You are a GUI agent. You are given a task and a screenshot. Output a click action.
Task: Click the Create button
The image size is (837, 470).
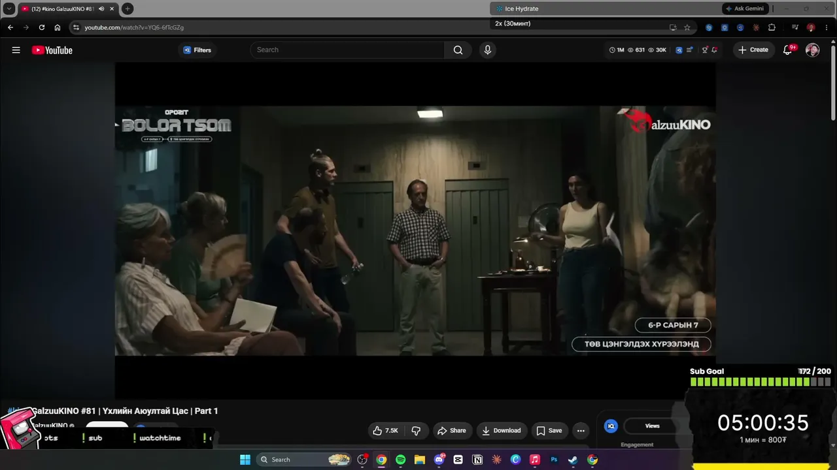753,50
